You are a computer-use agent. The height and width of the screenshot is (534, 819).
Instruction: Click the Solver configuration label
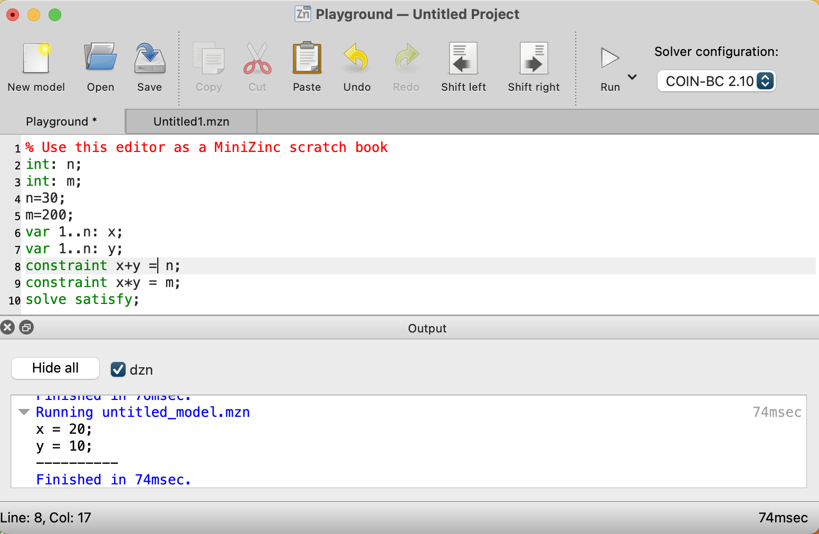716,52
